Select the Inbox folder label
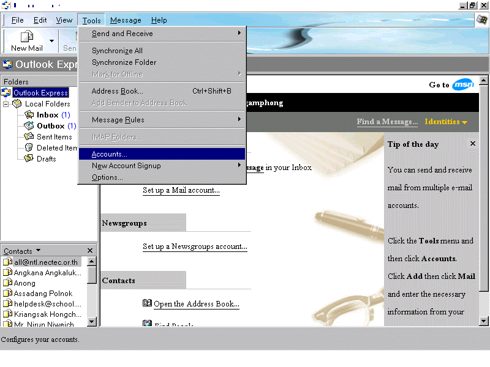 click(x=48, y=115)
